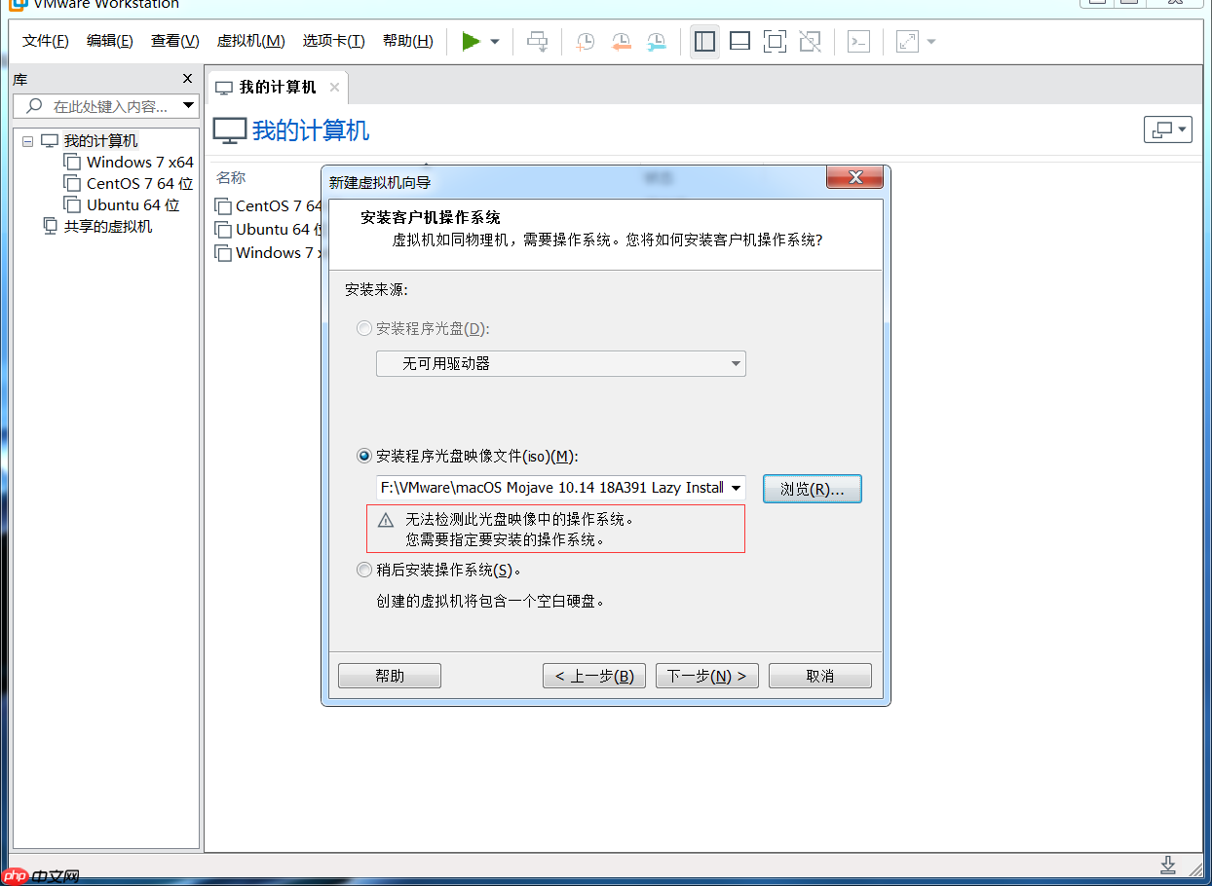Click the library search input field

click(105, 105)
